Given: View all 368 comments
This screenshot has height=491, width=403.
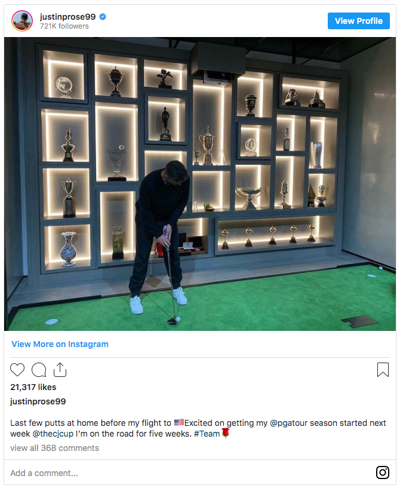Looking at the screenshot, I should (x=54, y=448).
